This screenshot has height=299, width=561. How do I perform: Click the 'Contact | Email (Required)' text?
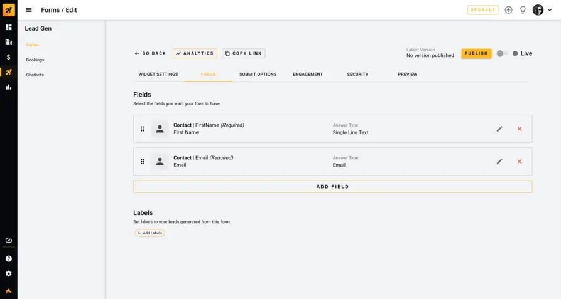click(x=203, y=158)
